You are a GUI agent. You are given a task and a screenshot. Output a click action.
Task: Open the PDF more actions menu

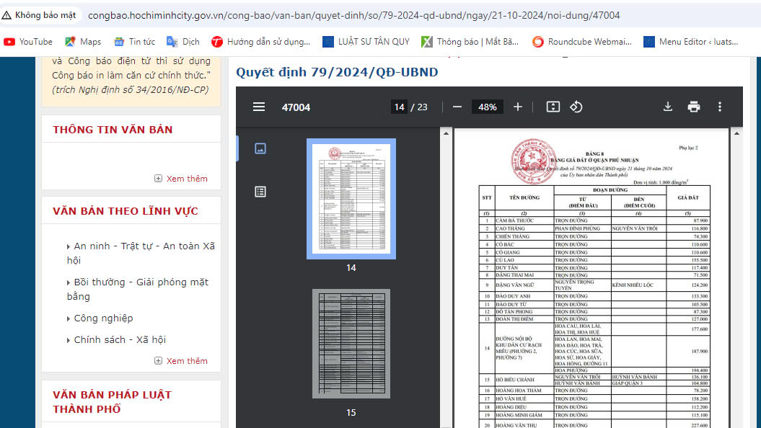pos(719,107)
